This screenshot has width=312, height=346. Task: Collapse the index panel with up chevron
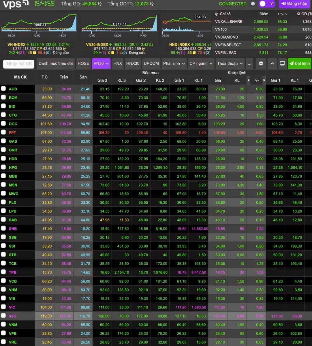point(272,63)
